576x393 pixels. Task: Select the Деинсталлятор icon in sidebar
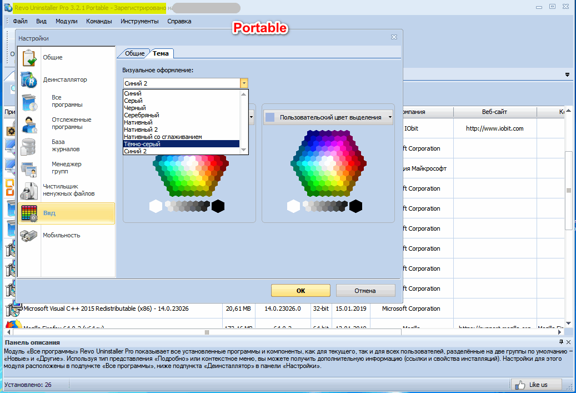click(x=28, y=80)
